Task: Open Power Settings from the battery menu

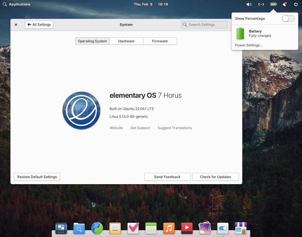Action: pyautogui.click(x=248, y=45)
